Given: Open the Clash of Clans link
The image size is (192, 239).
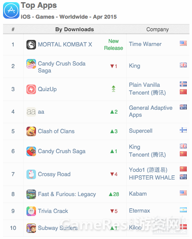Looking at the screenshot, I should point(56,131).
